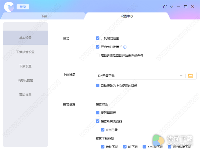The height and width of the screenshot is (150, 200).
Task: Click the Xunlei bird logo avatar
Action: (x=9, y=7)
